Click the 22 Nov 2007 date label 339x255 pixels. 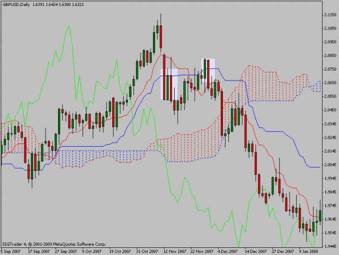pos(202,252)
